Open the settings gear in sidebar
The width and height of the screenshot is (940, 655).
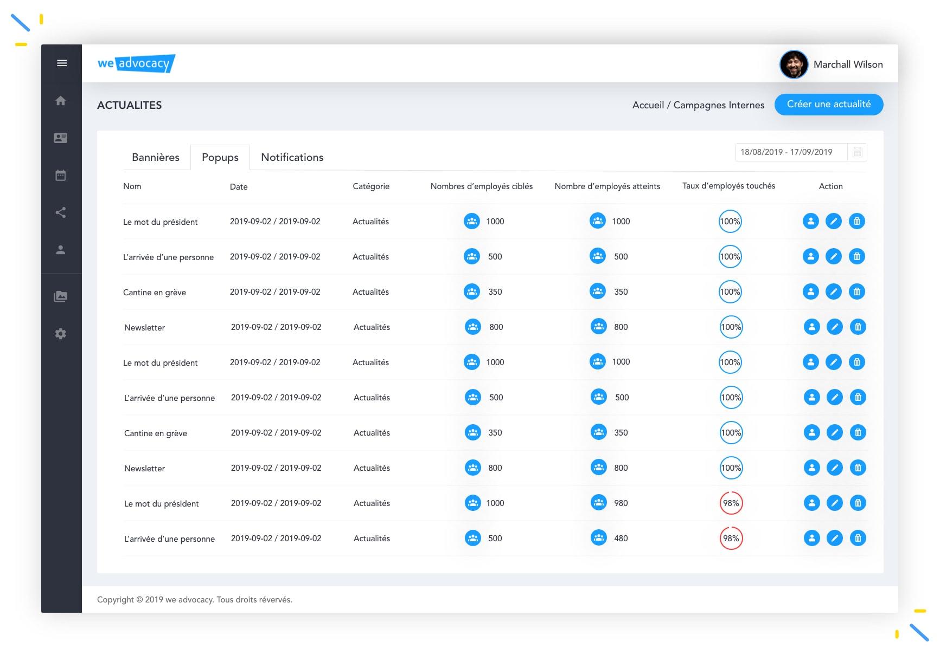tap(61, 334)
